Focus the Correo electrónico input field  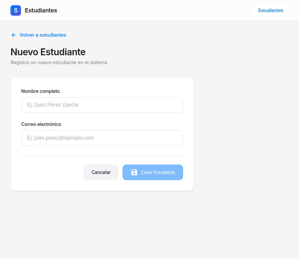102,138
